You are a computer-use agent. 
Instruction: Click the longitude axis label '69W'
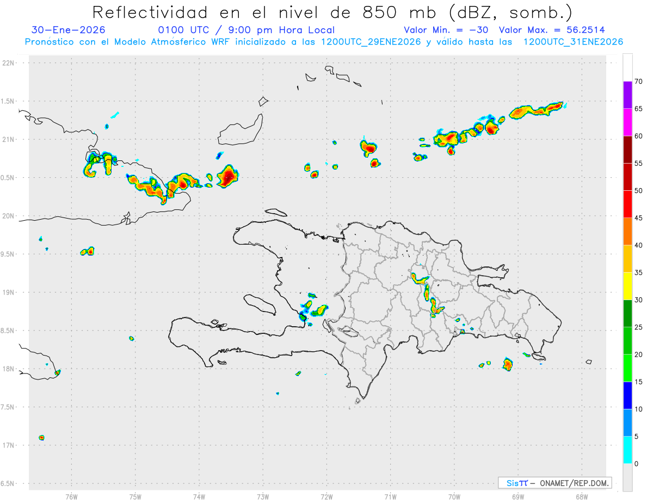pos(518,497)
